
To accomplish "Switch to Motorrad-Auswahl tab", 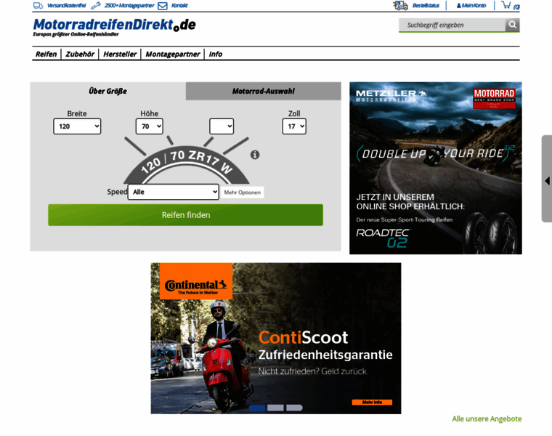I will [x=264, y=92].
